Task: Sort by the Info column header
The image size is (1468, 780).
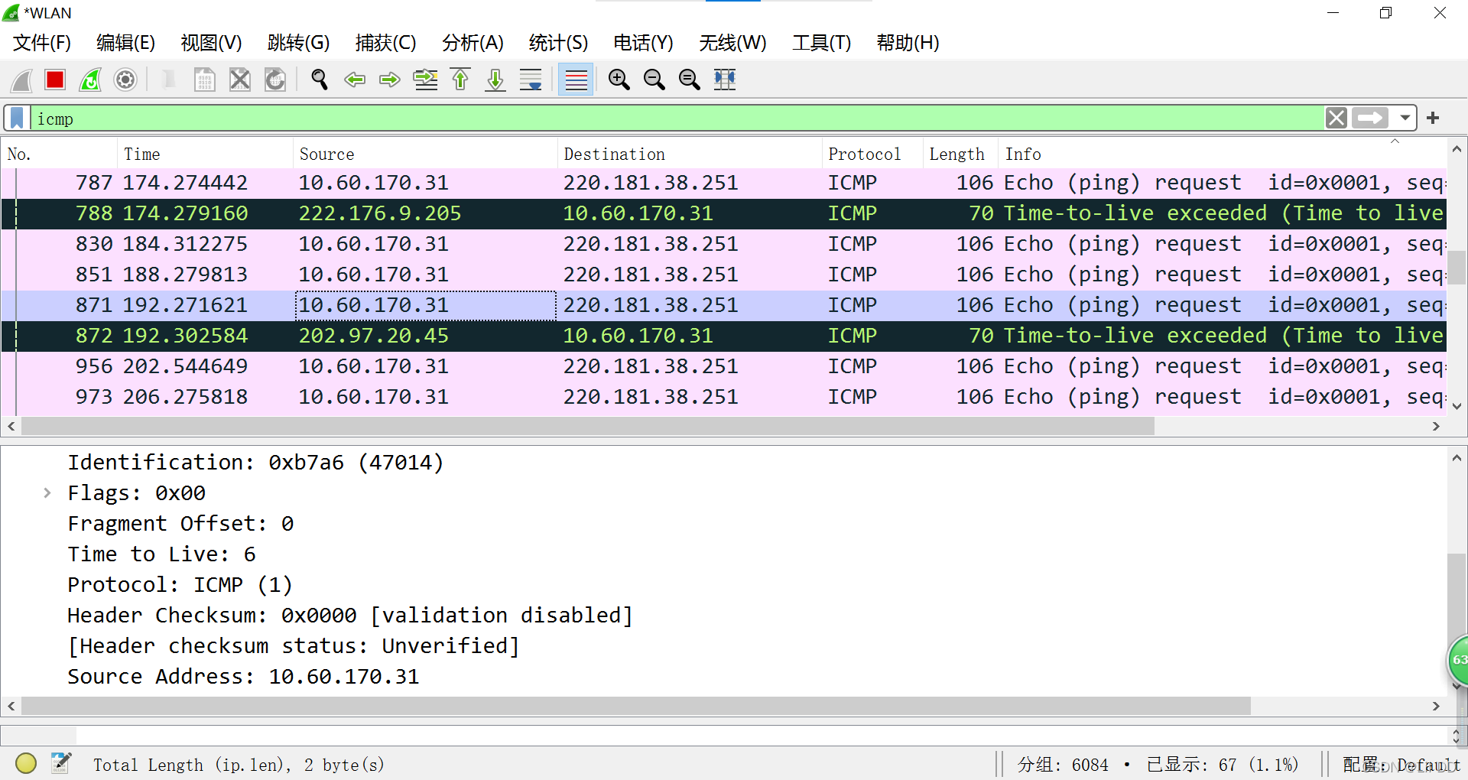Action: point(1222,154)
